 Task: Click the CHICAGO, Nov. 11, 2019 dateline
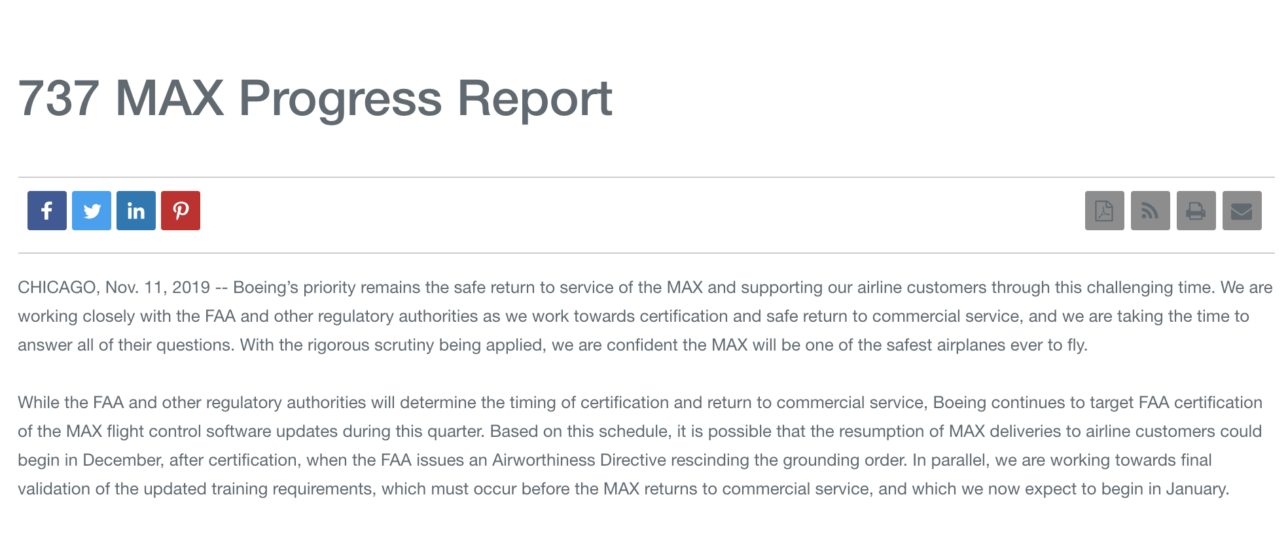(114, 288)
